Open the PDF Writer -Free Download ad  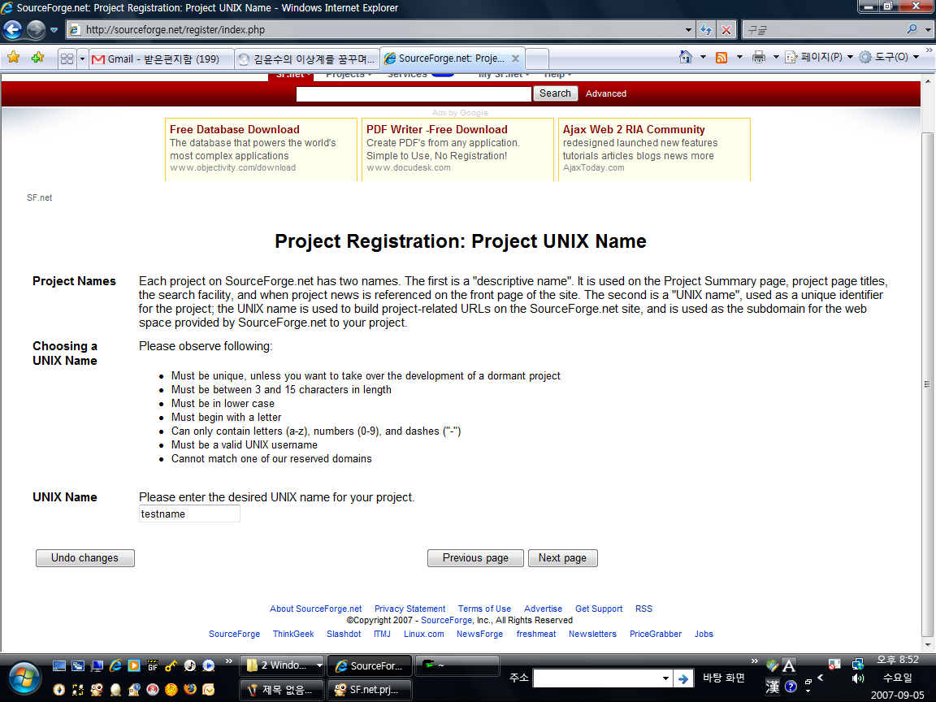pyautogui.click(x=437, y=129)
